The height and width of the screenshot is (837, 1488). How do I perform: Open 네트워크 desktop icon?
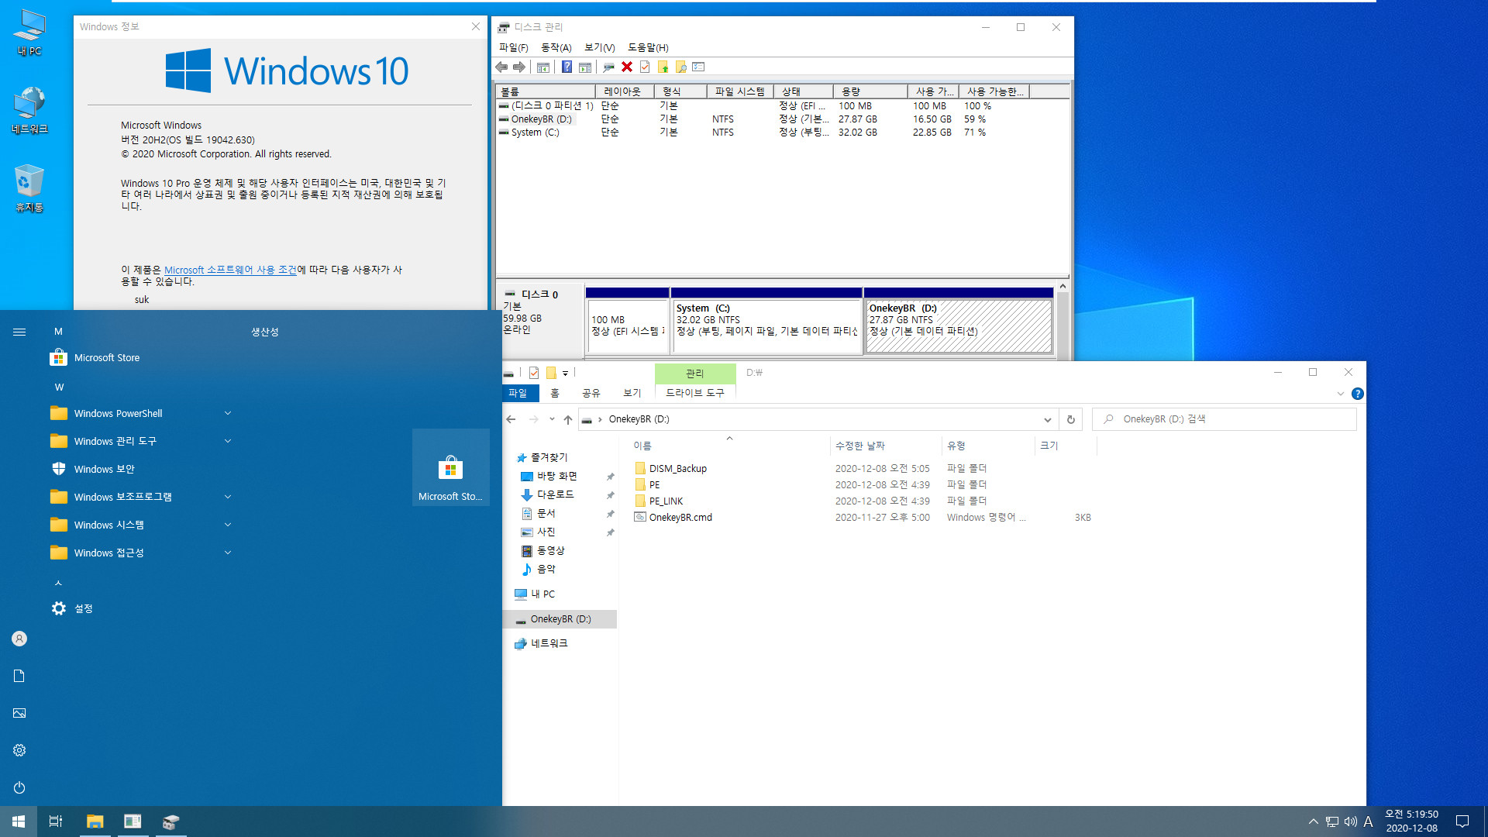[x=29, y=110]
